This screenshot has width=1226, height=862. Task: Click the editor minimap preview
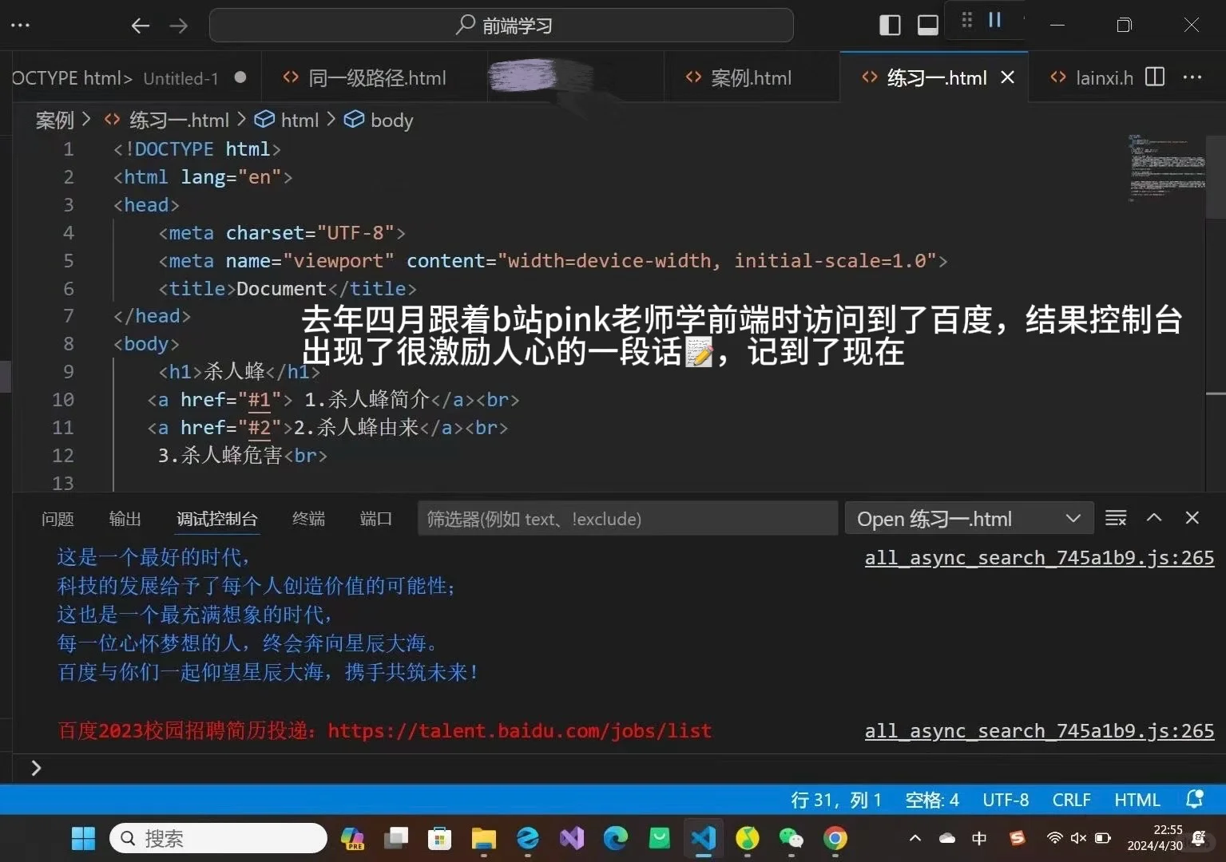click(x=1167, y=167)
